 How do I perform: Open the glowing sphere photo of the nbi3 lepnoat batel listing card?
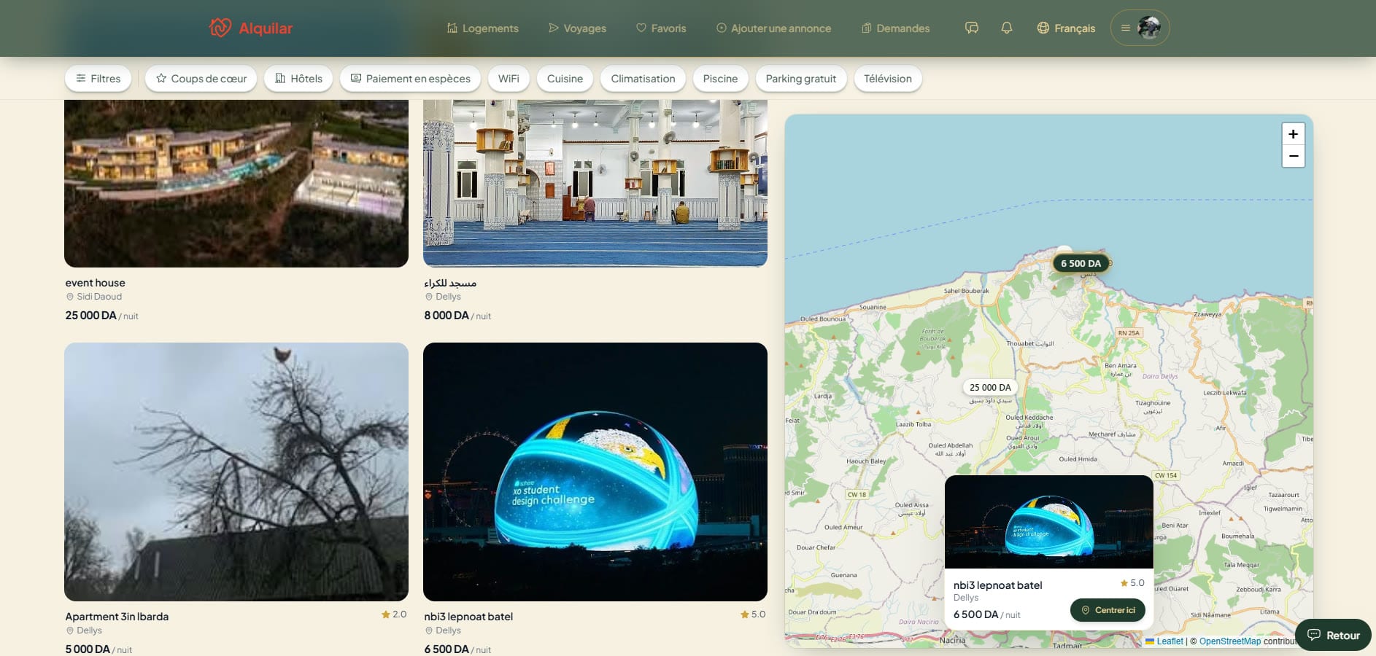coord(595,472)
